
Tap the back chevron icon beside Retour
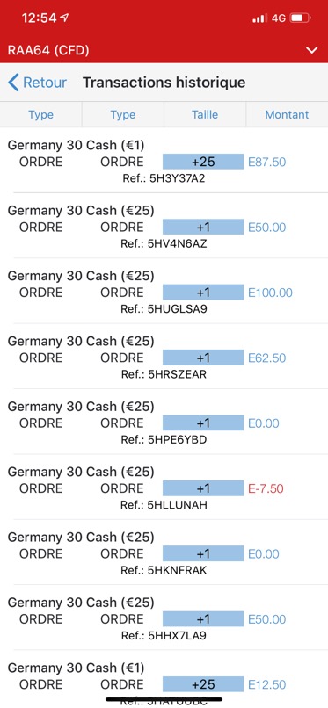[13, 83]
